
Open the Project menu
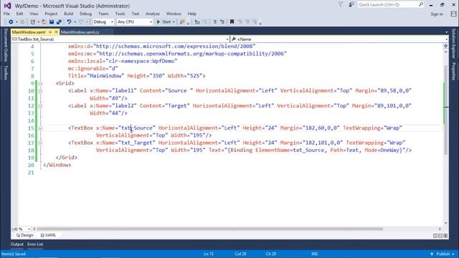pos(51,14)
